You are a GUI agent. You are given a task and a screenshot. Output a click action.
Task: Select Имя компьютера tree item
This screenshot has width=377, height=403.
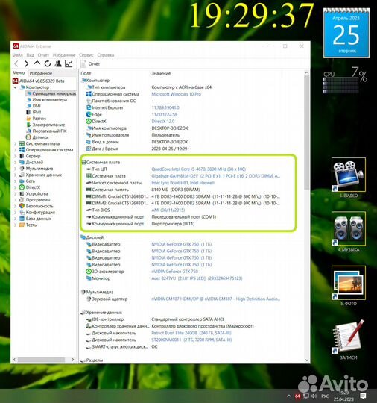coord(47,100)
